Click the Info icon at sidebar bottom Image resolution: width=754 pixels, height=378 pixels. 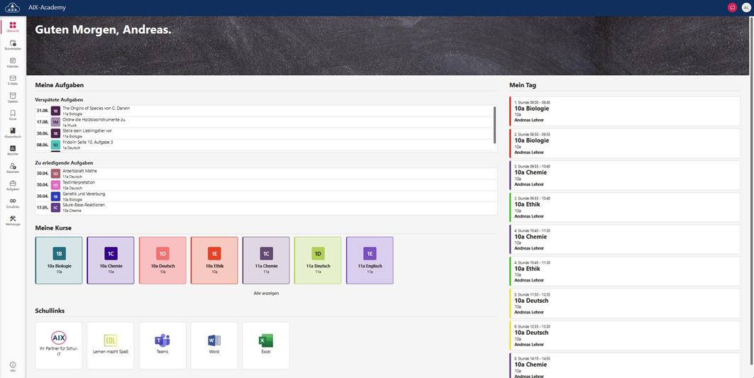click(x=13, y=367)
